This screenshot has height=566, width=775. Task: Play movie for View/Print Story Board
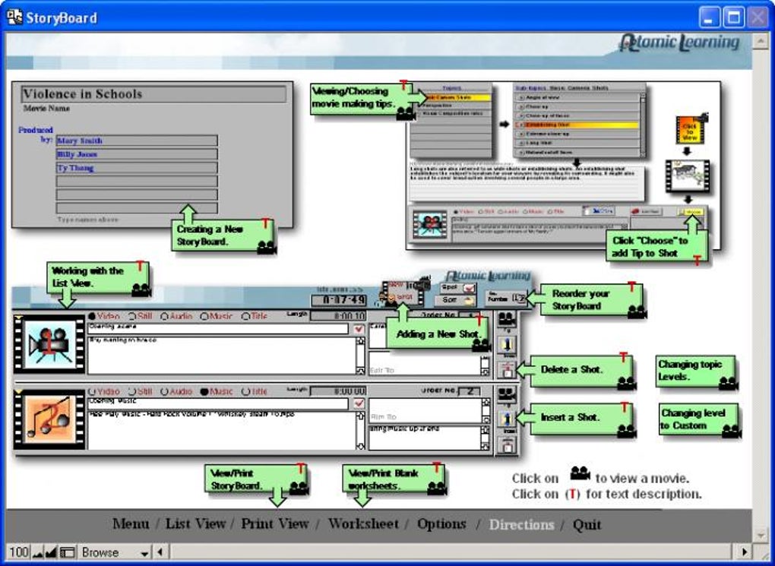pos(299,489)
